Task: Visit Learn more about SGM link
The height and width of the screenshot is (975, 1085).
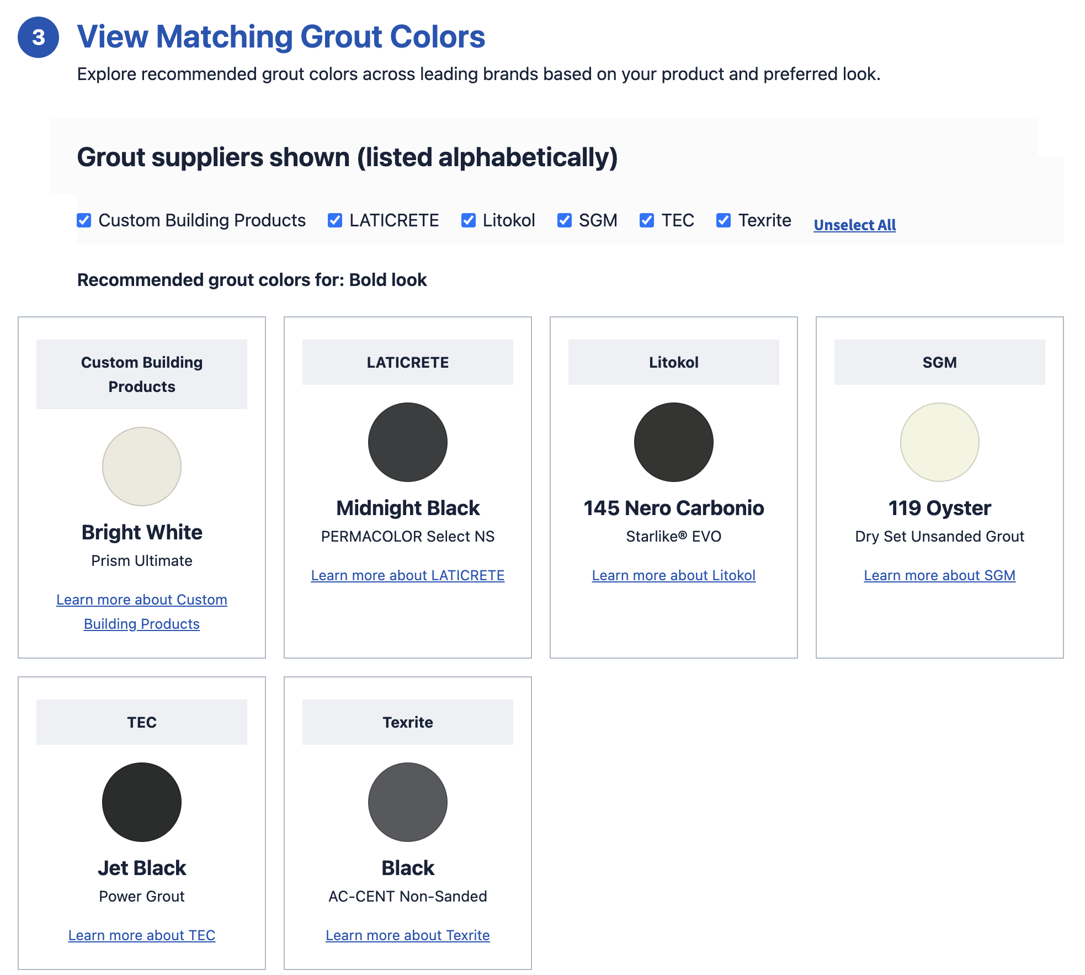Action: (940, 575)
